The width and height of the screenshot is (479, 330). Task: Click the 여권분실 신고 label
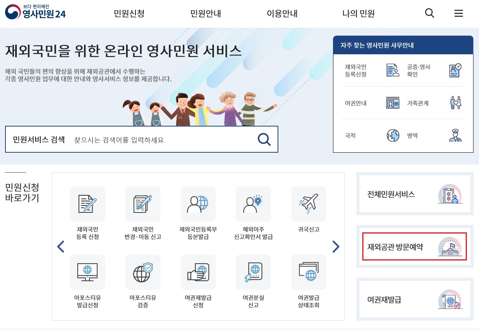coord(253,301)
